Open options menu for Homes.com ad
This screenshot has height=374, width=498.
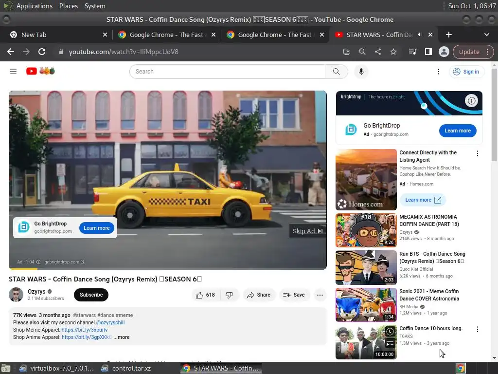[x=478, y=153]
